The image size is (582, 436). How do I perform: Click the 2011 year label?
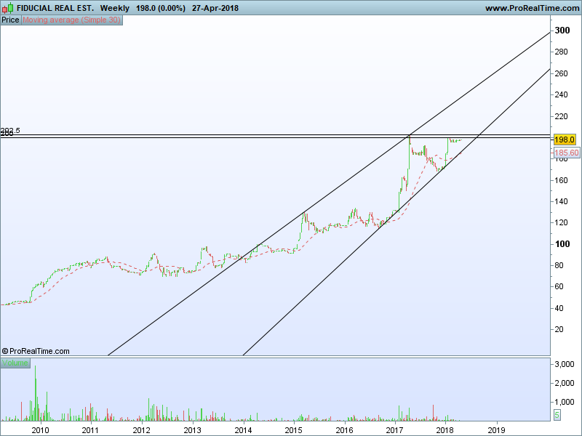click(x=90, y=430)
